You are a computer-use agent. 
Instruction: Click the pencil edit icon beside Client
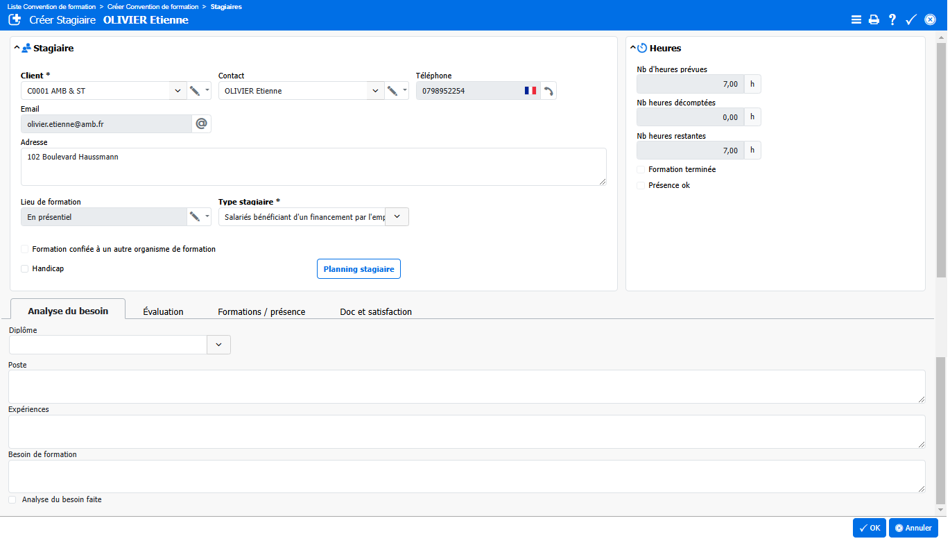[x=195, y=91]
